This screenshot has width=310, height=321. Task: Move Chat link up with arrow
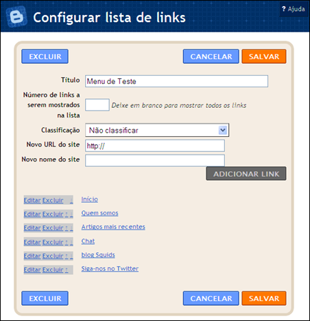point(67,242)
